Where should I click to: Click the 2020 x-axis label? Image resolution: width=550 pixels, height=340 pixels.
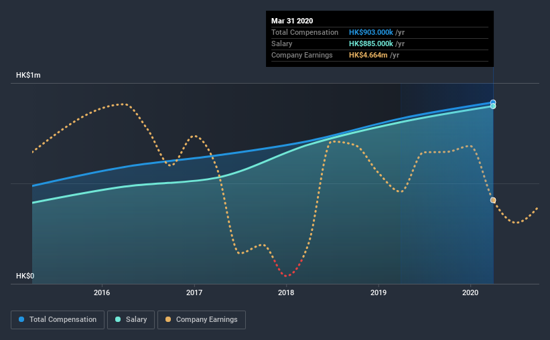(x=470, y=292)
